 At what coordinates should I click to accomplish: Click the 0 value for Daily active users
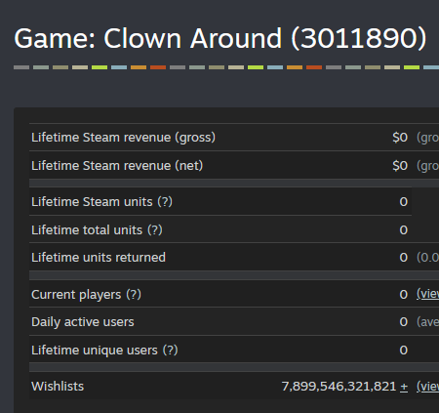[404, 322]
